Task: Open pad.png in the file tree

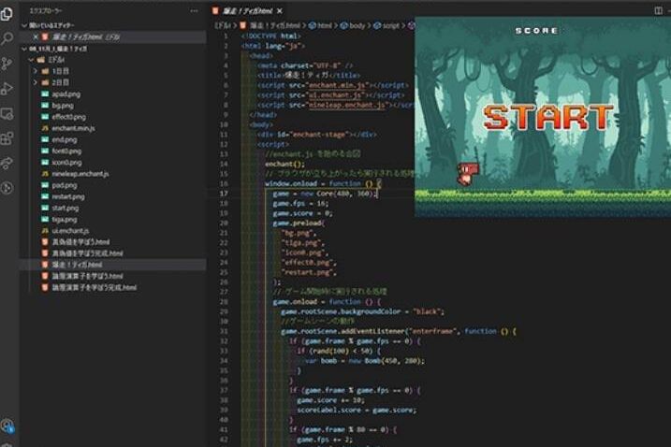Action: point(65,185)
